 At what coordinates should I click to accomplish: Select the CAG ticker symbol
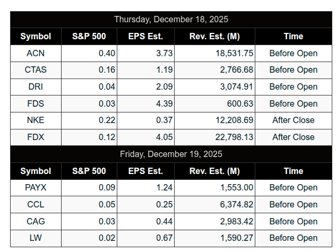[x=36, y=221]
